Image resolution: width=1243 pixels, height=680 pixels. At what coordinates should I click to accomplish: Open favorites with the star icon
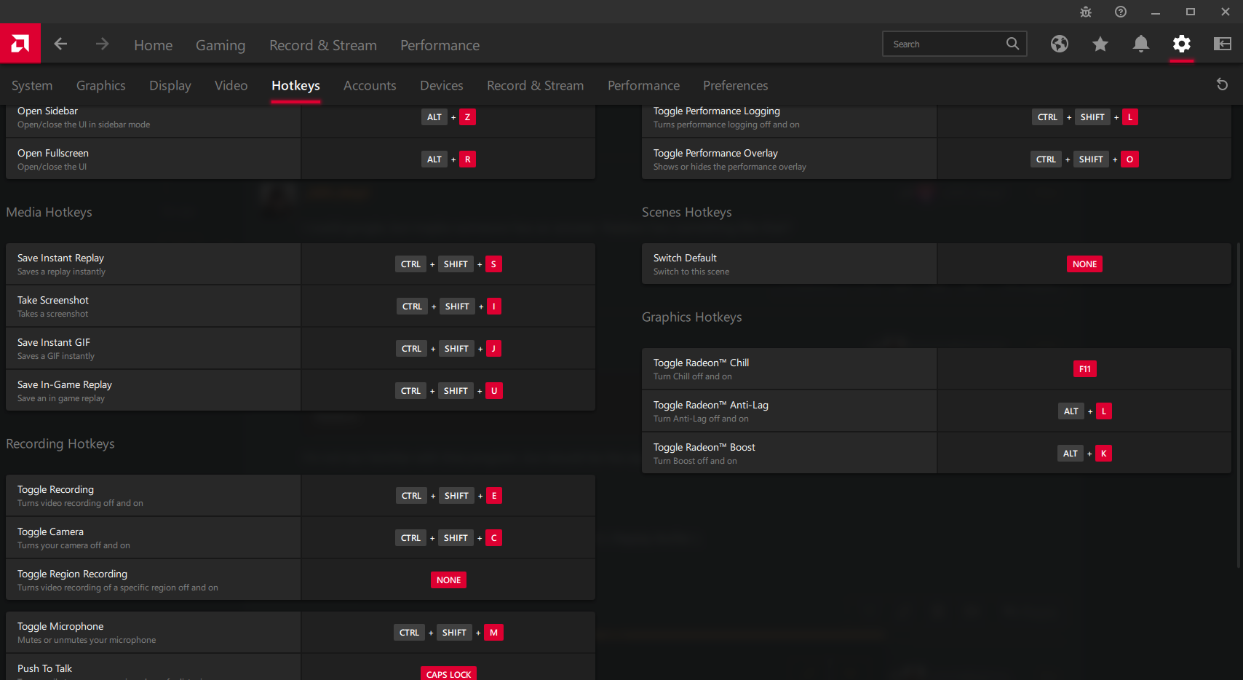coord(1100,44)
